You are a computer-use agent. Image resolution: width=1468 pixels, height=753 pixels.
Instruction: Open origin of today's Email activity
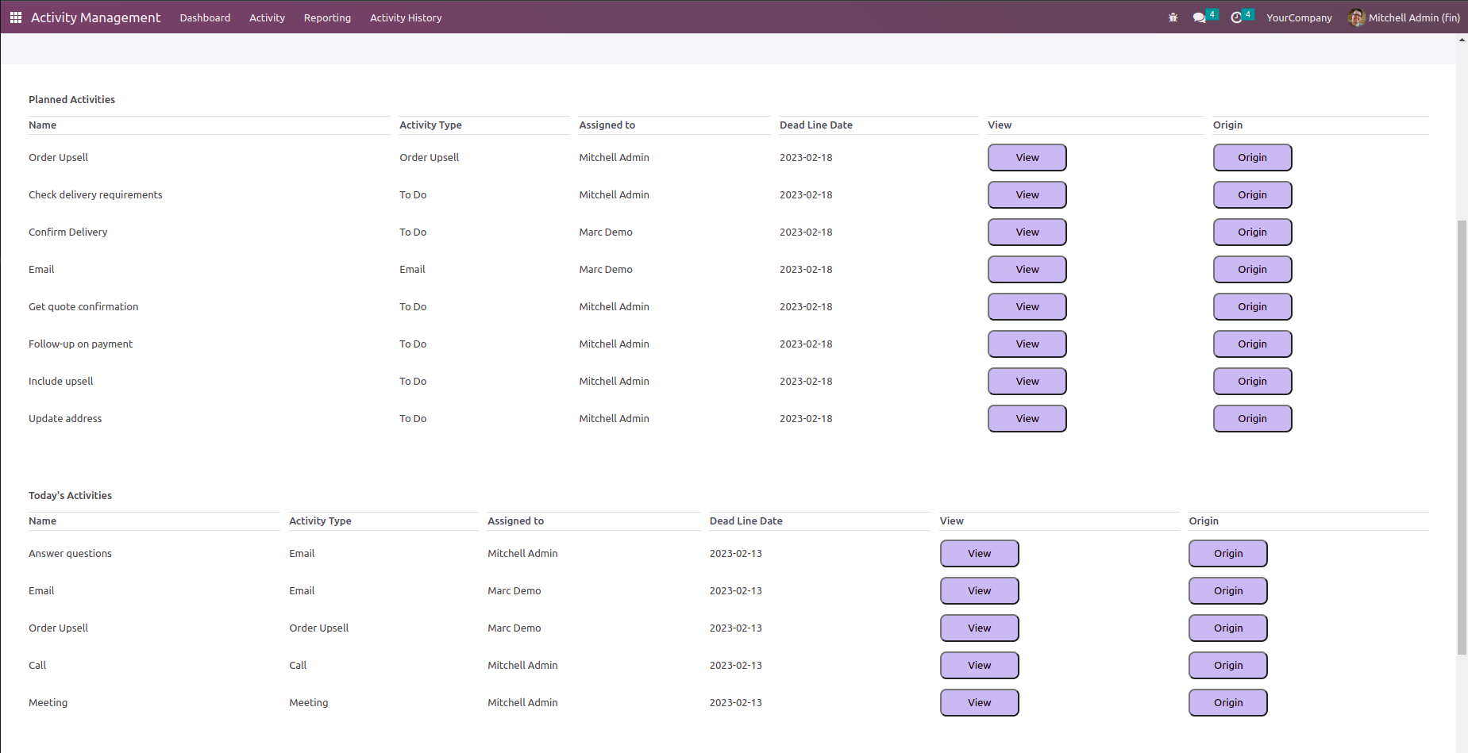pyautogui.click(x=1228, y=590)
